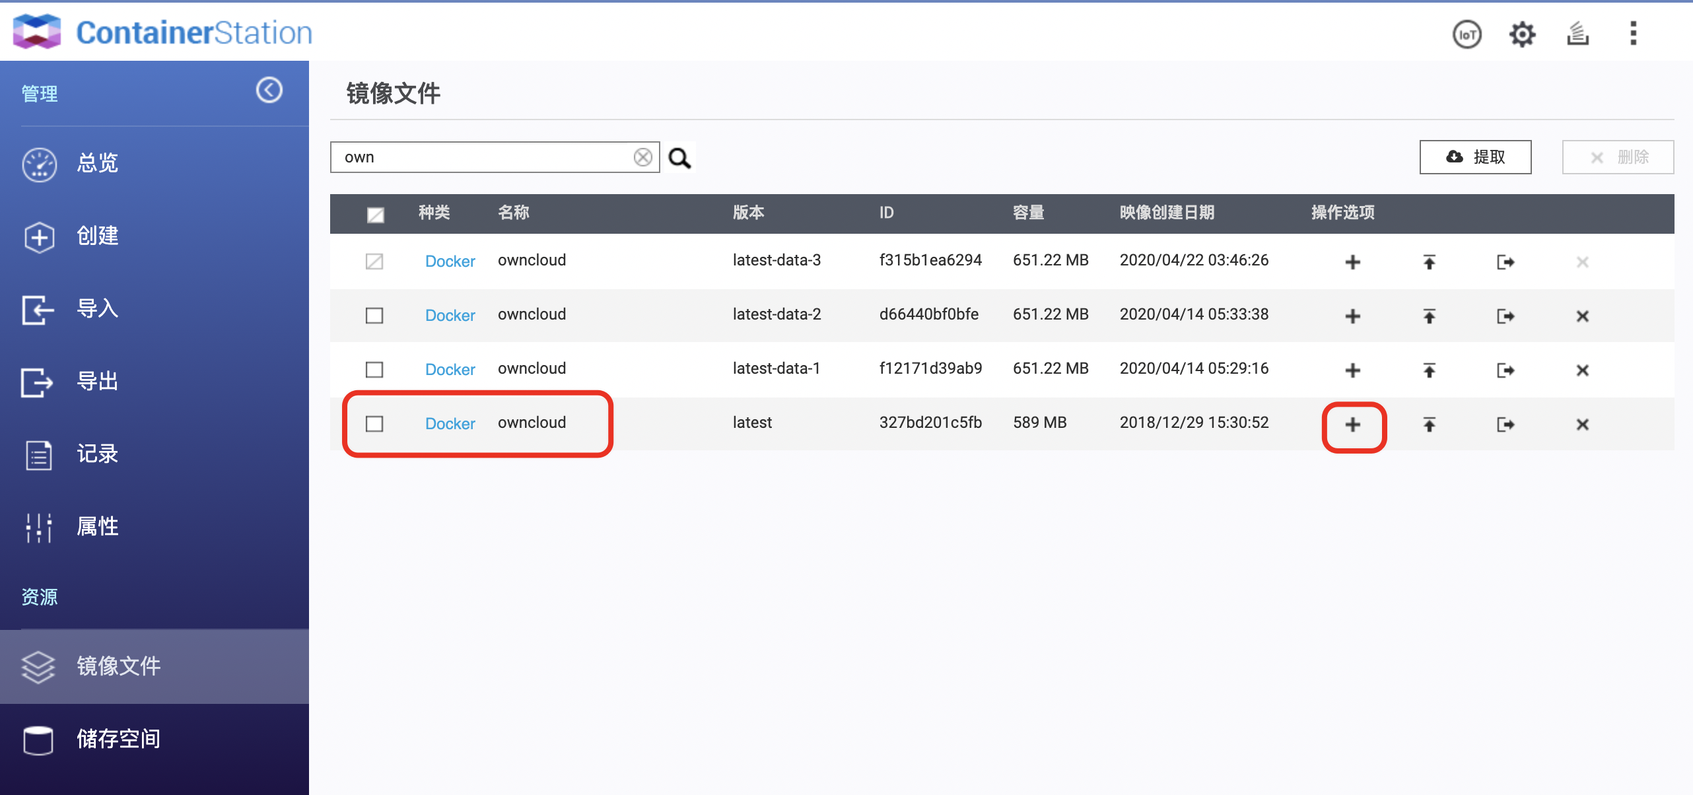1693x795 pixels.
Task: Create container from latest-data-2 plus icon
Action: (1352, 316)
